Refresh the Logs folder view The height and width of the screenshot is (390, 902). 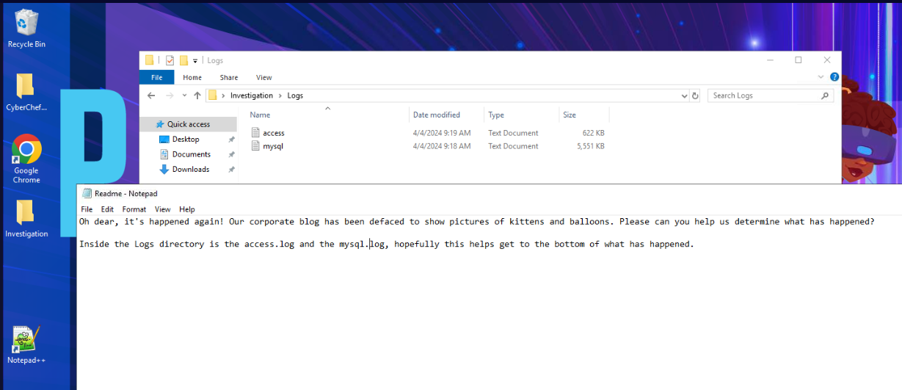695,95
